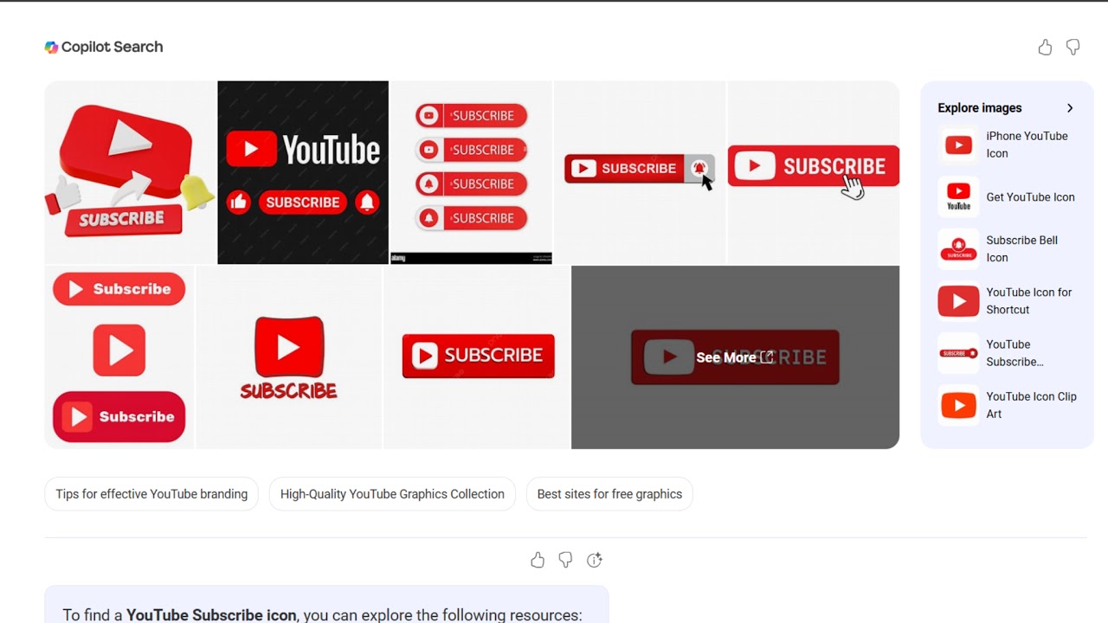Open the YouTube Subscribe… label
This screenshot has height=623, width=1108.
coord(1015,353)
